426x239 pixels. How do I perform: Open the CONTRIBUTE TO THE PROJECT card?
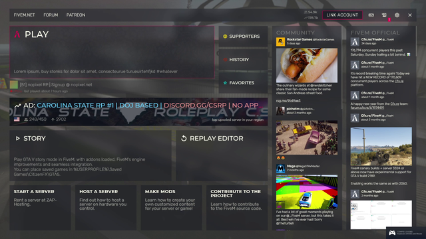pos(237,208)
